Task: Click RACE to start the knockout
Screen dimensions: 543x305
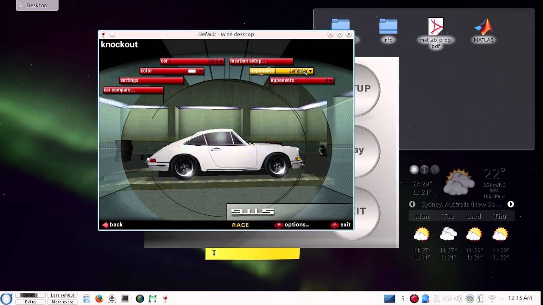Action: pyautogui.click(x=240, y=225)
